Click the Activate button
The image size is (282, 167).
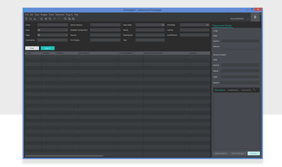pos(253,153)
